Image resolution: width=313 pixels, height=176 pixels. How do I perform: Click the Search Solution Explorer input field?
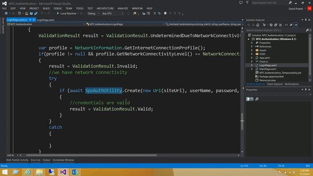pyautogui.click(x=276, y=30)
